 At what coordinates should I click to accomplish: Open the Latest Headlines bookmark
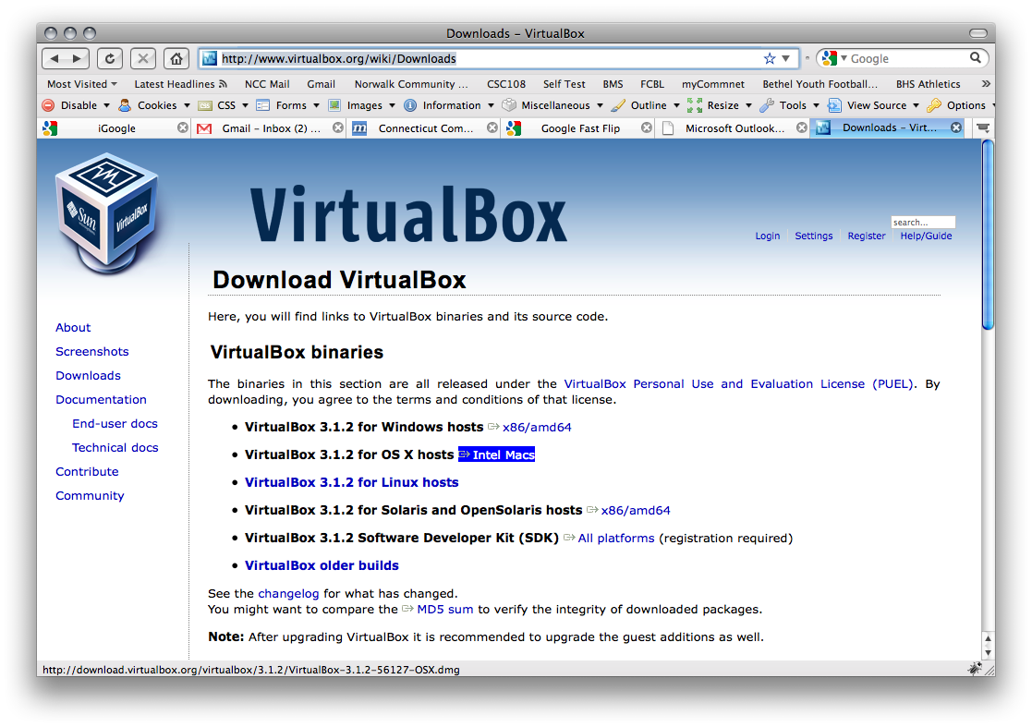tap(180, 84)
